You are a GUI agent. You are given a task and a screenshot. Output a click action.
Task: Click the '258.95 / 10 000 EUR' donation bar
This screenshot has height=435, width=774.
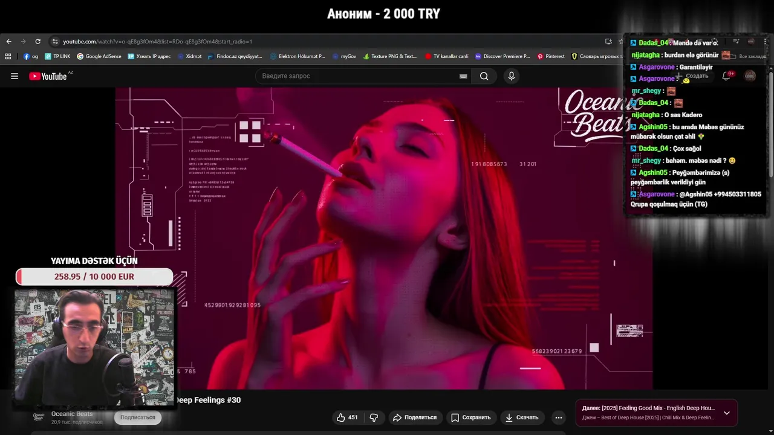pos(94,277)
